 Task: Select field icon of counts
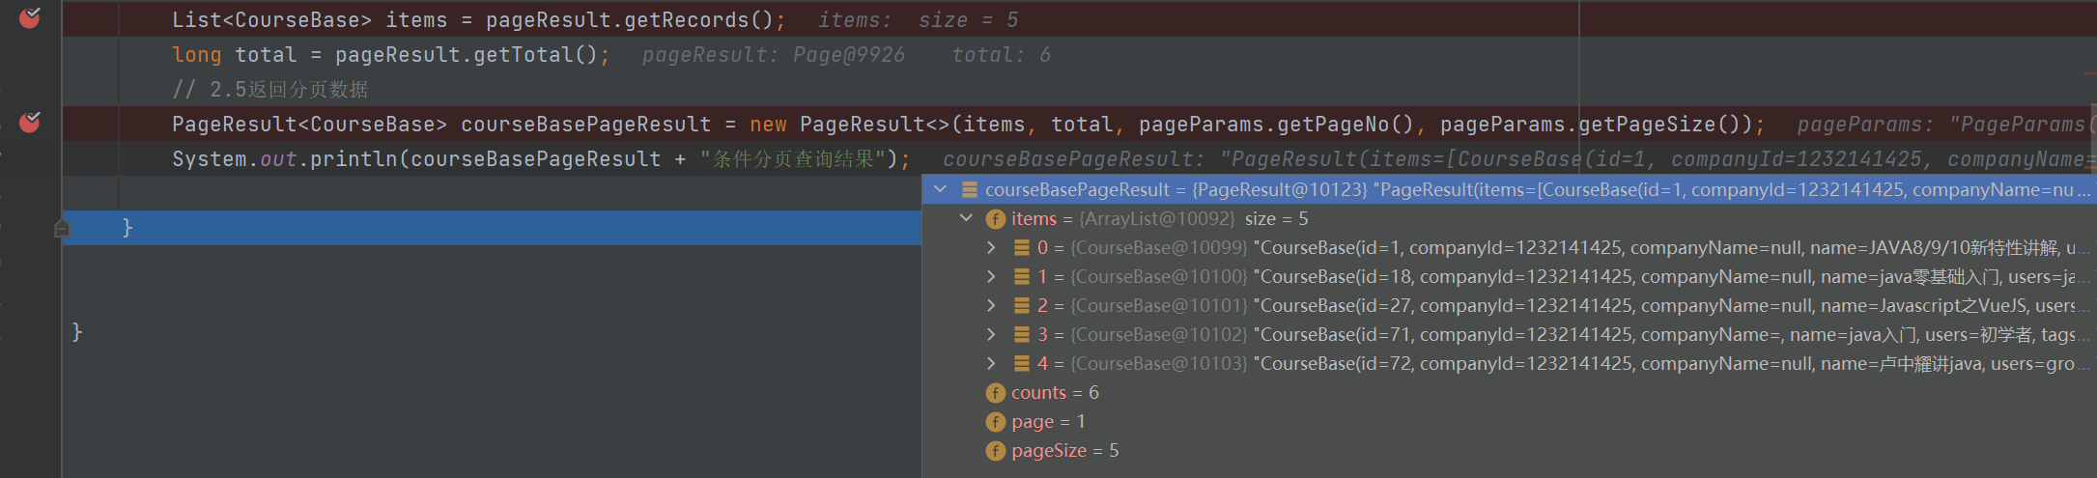[x=996, y=393]
